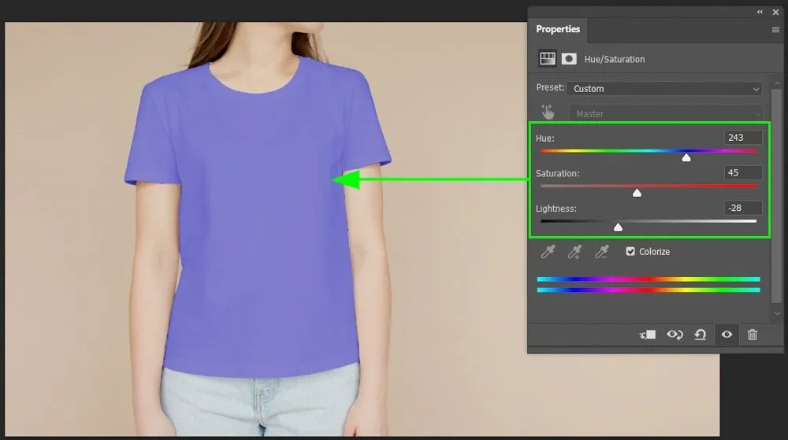Select the Properties tab

coord(558,29)
